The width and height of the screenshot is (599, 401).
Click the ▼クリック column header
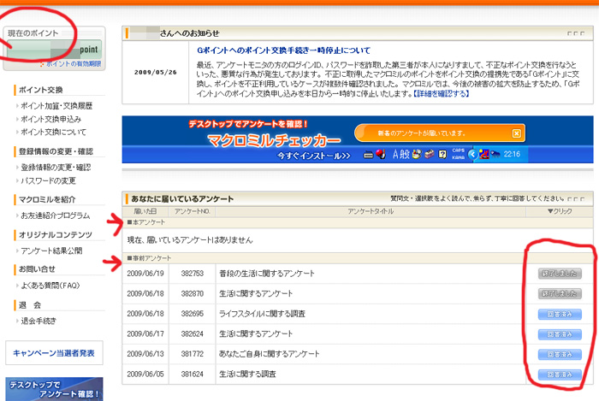(560, 211)
